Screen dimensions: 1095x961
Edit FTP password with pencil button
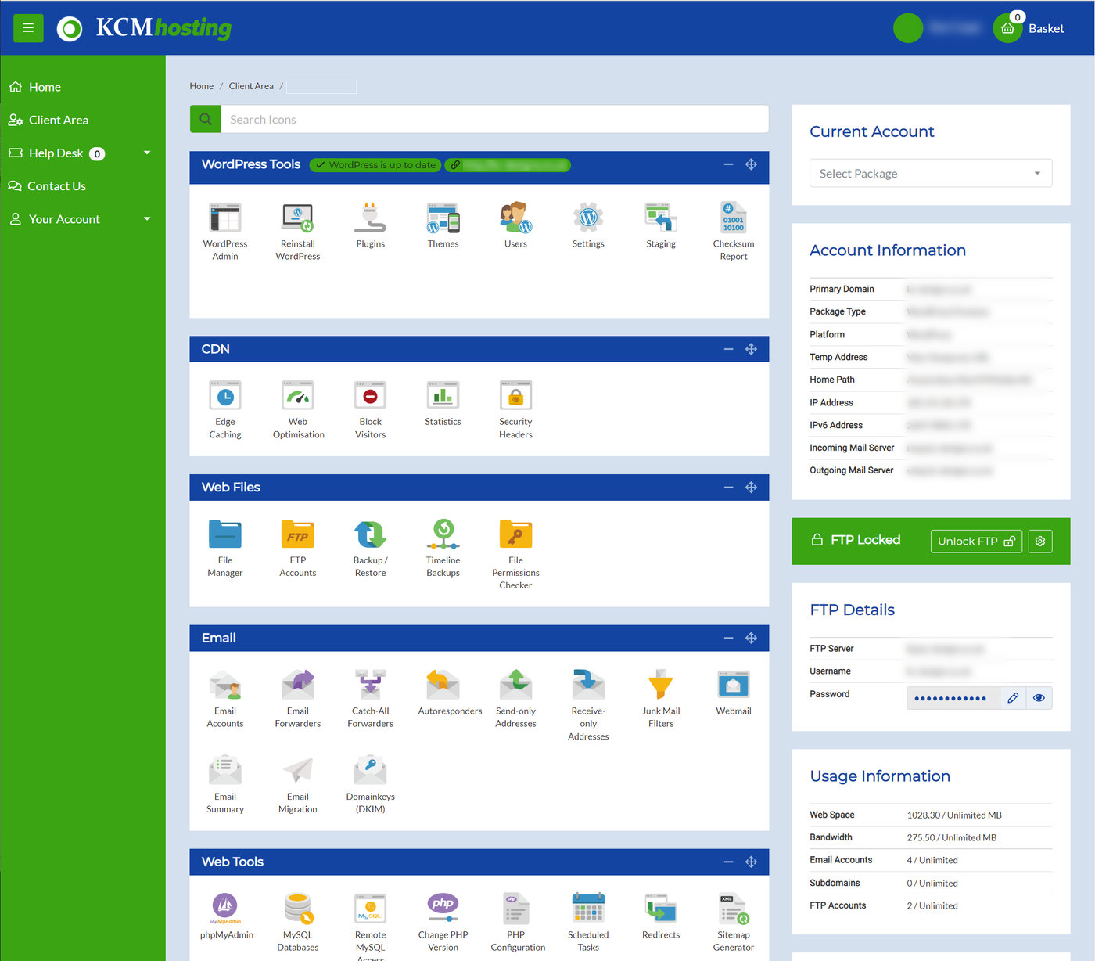coord(1013,698)
